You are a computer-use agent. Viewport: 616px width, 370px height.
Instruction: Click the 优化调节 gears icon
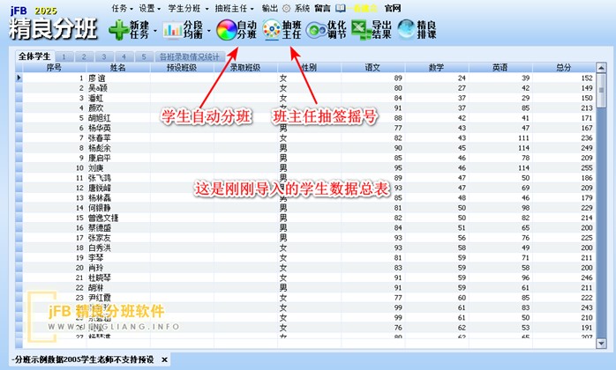[315, 30]
